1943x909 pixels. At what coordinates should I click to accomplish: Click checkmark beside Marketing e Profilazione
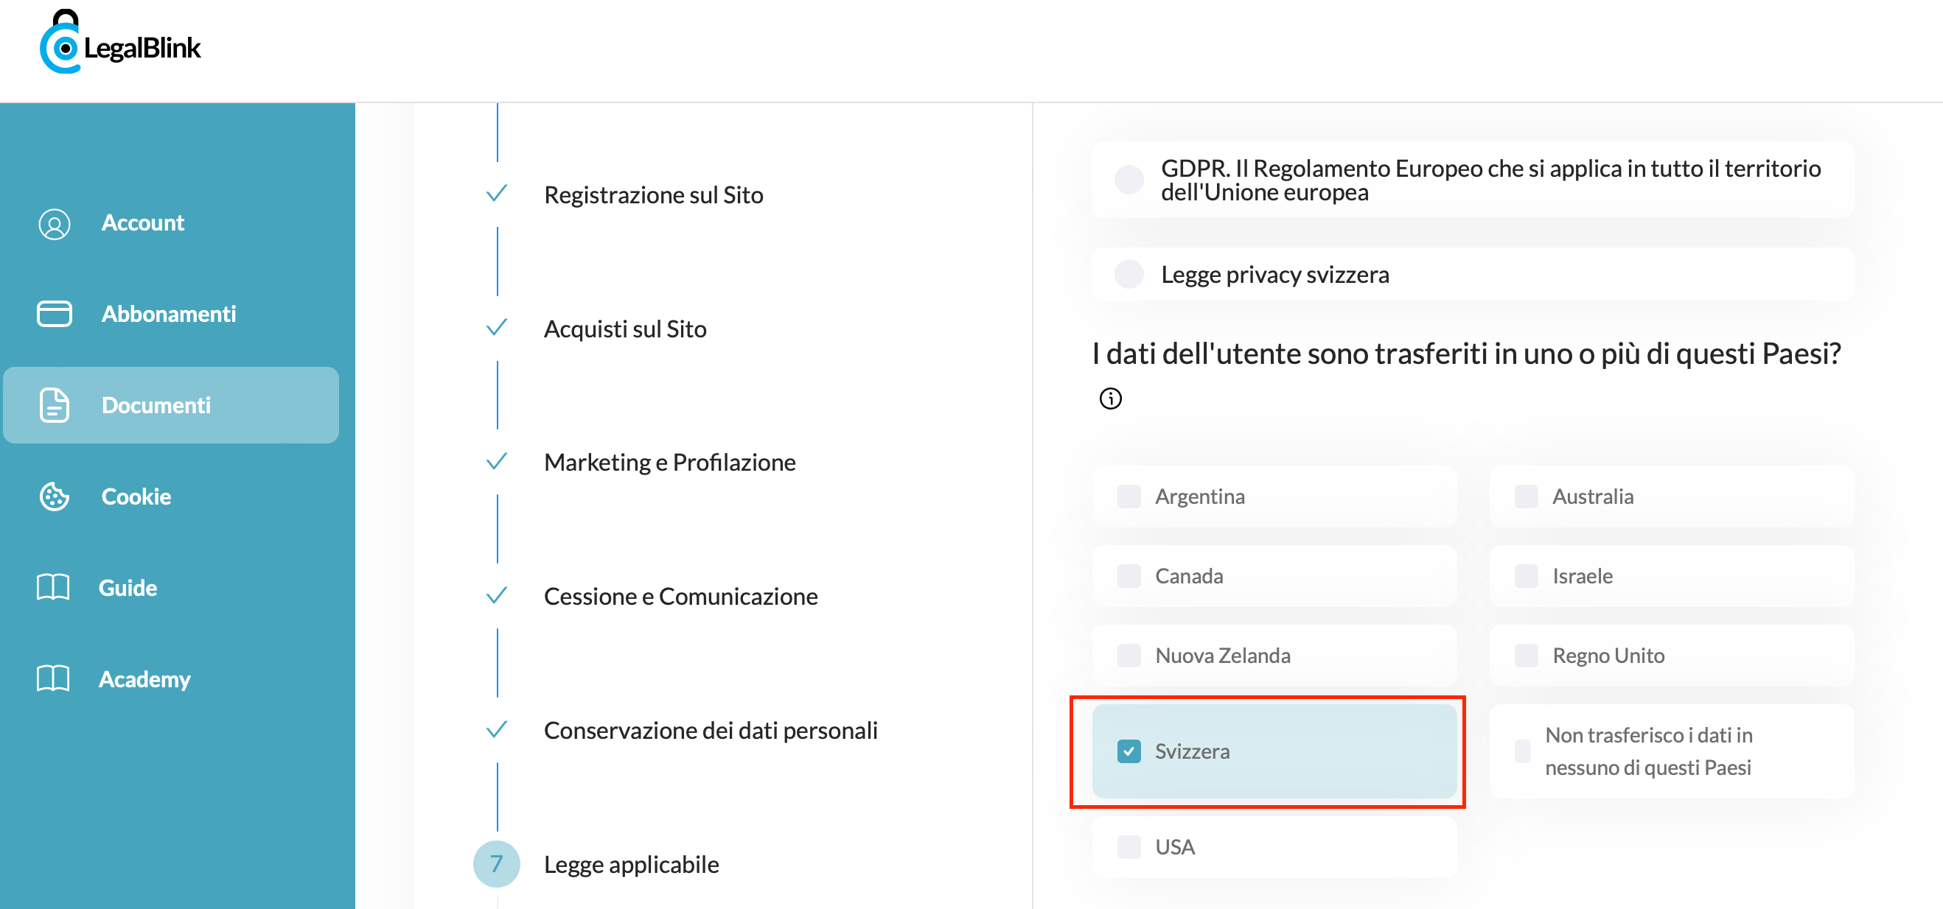click(x=496, y=461)
